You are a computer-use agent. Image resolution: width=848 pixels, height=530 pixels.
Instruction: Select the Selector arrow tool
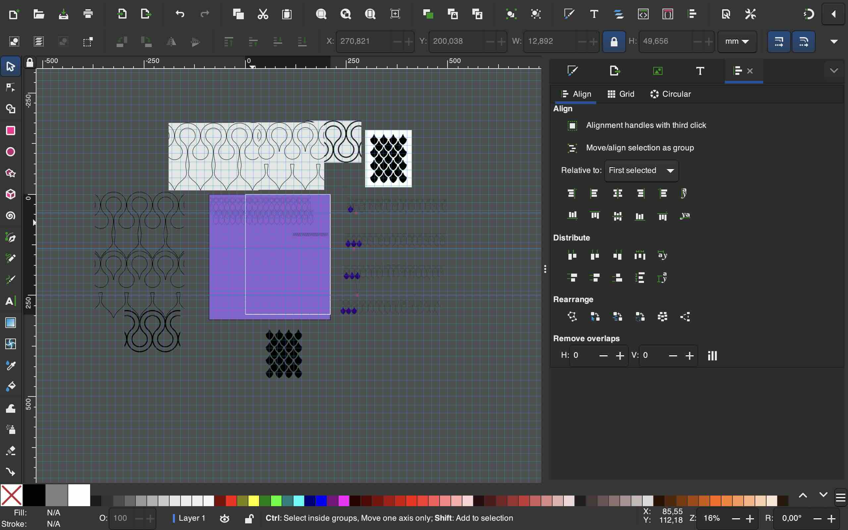coord(11,66)
